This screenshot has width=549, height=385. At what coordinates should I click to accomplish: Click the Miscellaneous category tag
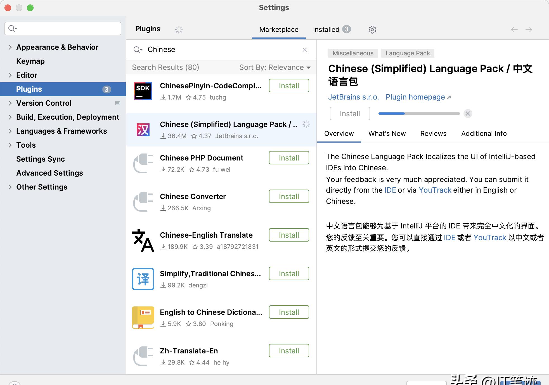coord(353,53)
